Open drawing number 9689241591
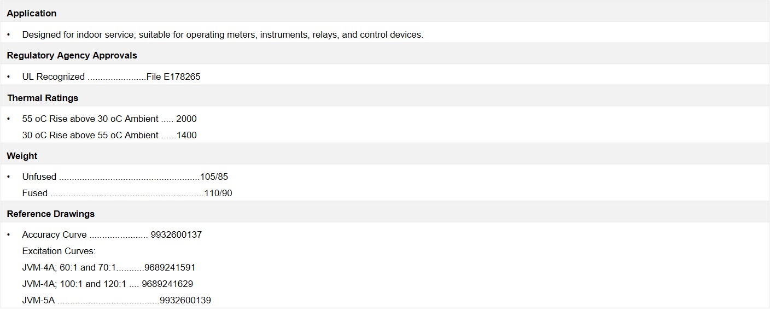The width and height of the screenshot is (770, 311). tap(170, 267)
